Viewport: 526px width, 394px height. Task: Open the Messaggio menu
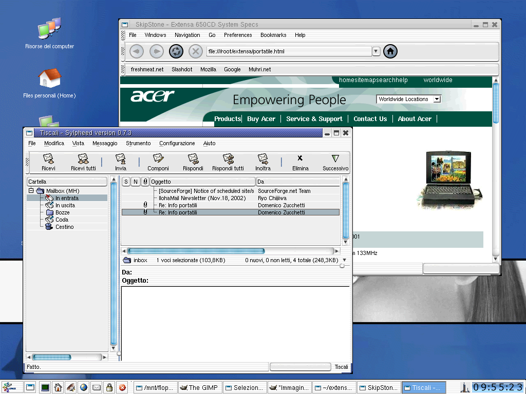point(105,143)
